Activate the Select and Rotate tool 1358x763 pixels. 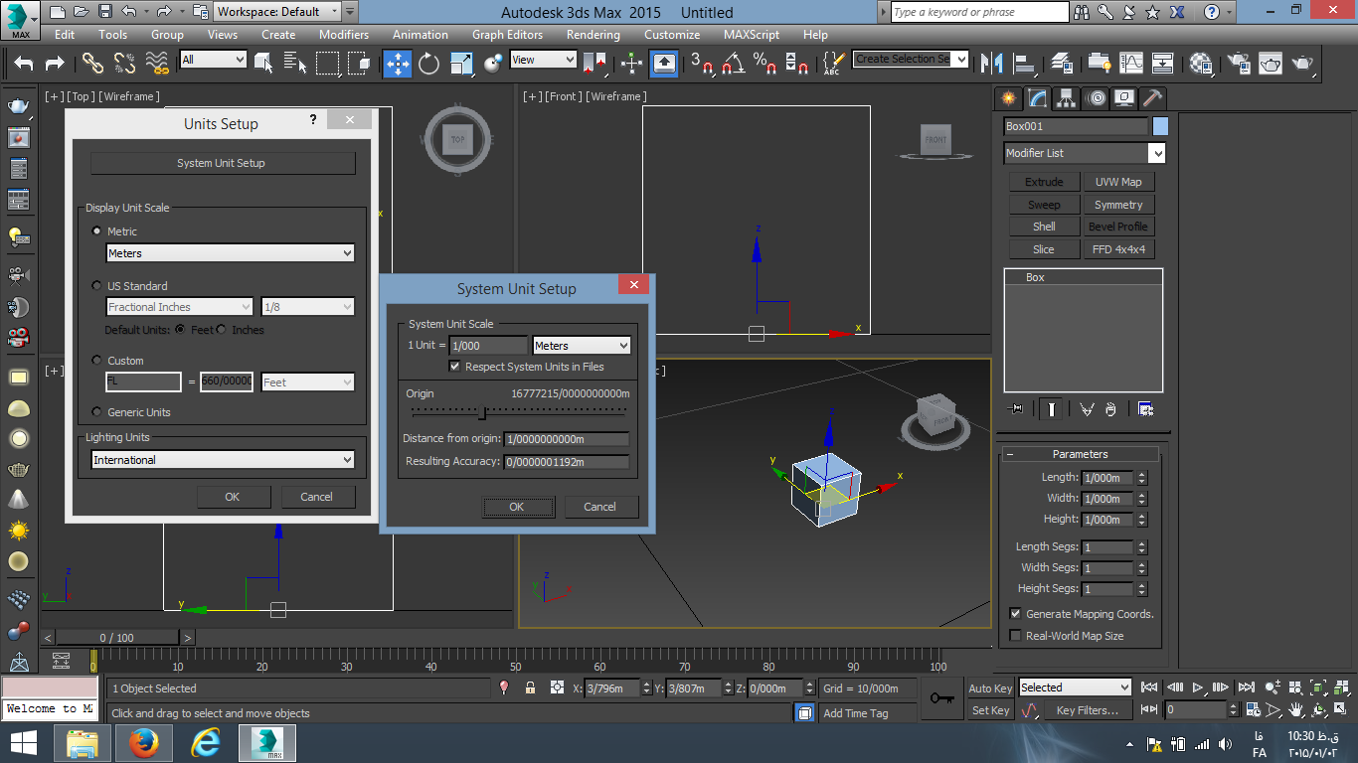[429, 64]
